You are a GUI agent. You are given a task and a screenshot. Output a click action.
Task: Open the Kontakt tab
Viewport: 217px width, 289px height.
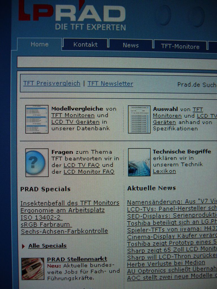(x=85, y=45)
